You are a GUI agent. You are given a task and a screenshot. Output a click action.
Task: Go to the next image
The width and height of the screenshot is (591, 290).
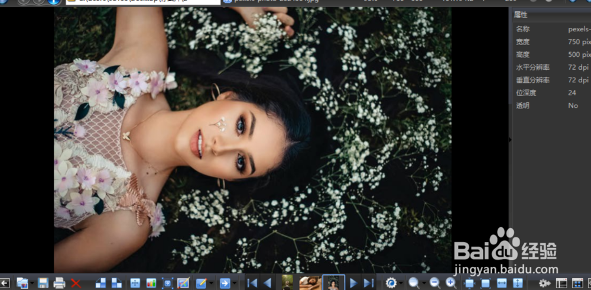[353, 283]
